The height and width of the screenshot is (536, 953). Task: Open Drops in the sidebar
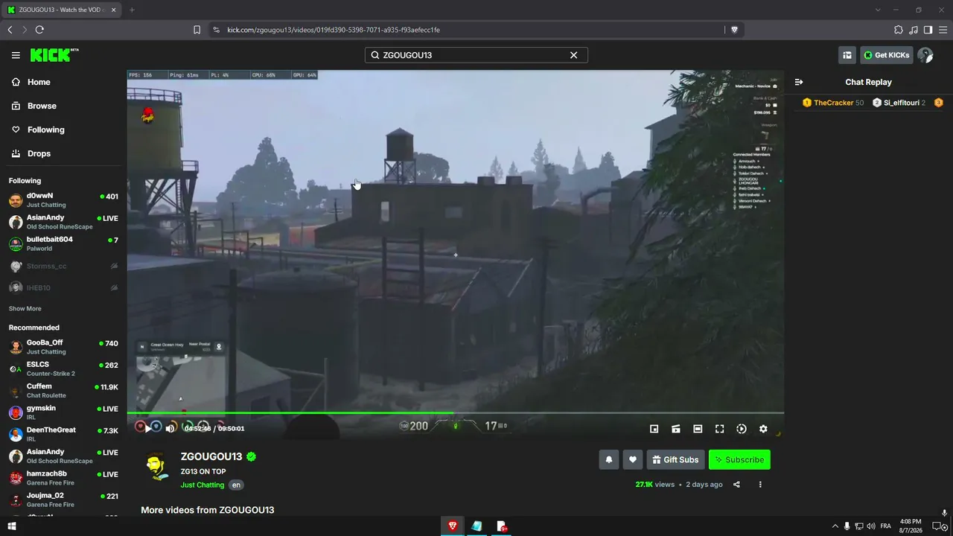[x=63, y=153]
